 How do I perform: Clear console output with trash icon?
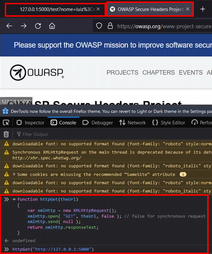coord(6,134)
